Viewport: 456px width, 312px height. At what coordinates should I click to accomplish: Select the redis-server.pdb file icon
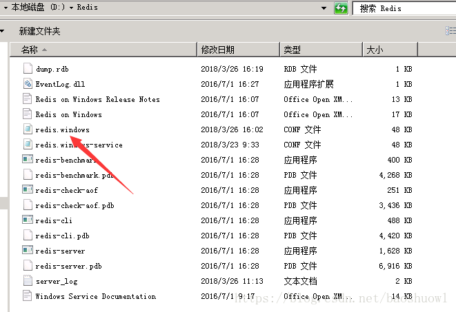(28, 265)
